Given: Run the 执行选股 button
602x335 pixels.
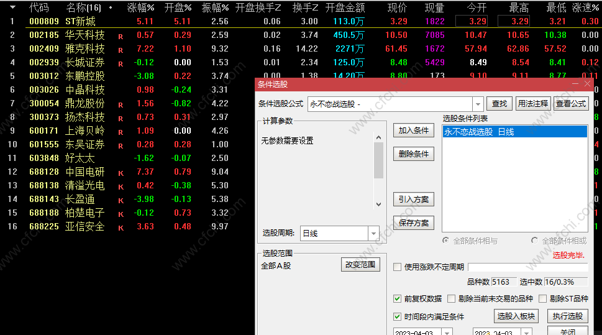Looking at the screenshot, I should click(x=567, y=316).
